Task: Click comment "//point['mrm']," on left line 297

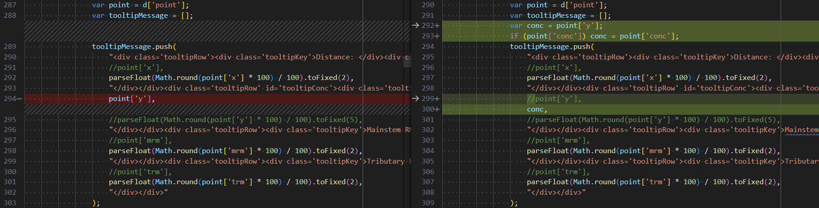Action: (140, 140)
